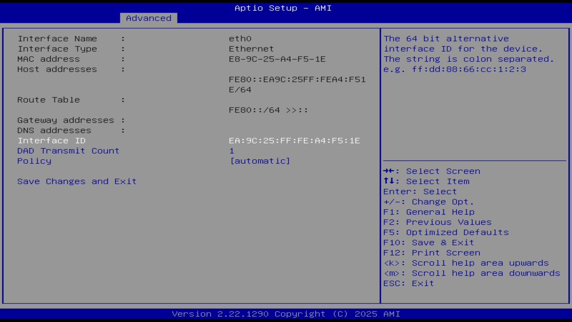Click the version 2.22.1290 status bar
This screenshot has width=572, height=322.
pyautogui.click(x=286, y=314)
